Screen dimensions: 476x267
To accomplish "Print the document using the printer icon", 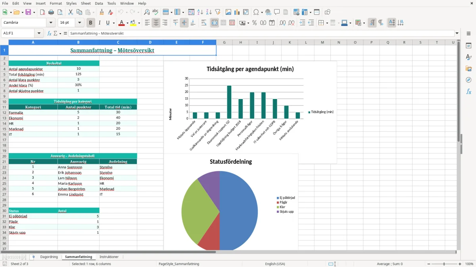I will (51, 12).
